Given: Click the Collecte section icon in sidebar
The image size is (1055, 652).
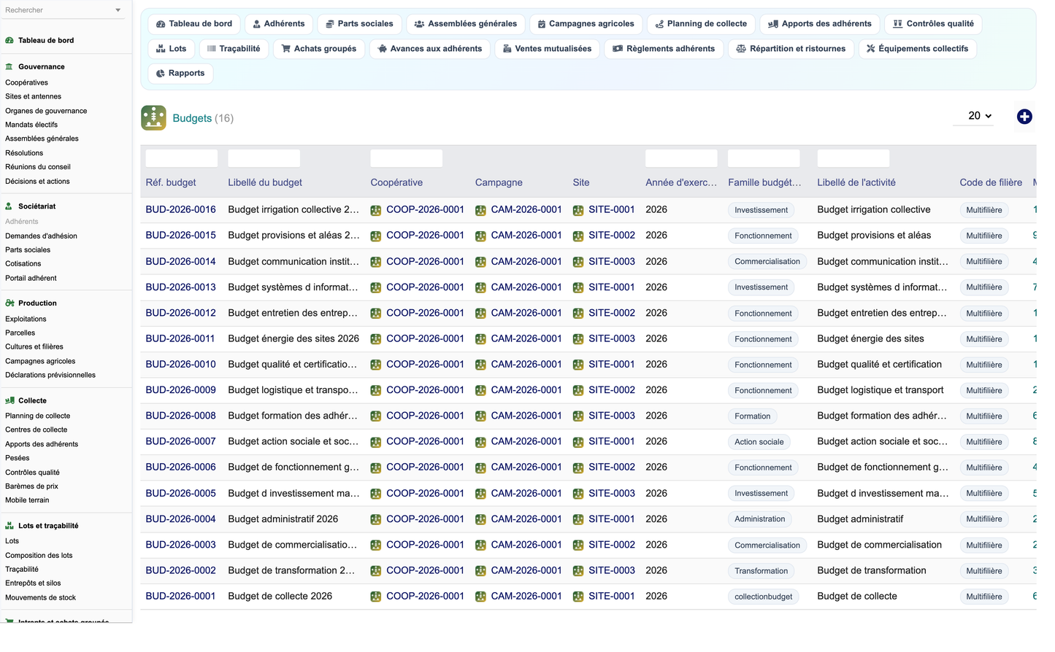Looking at the screenshot, I should pyautogui.click(x=9, y=400).
